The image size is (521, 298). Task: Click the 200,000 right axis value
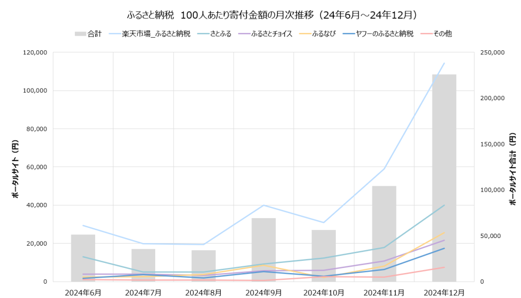click(493, 98)
